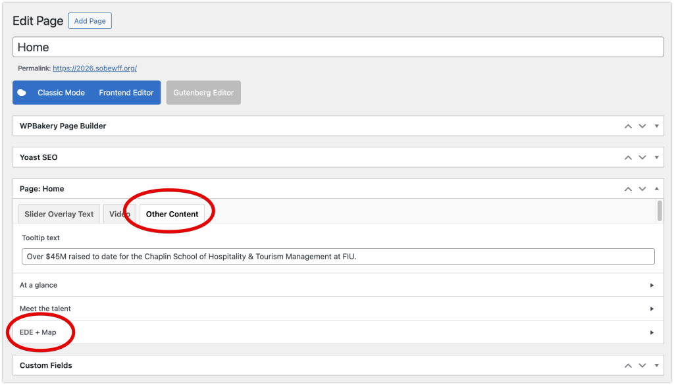Open the permalink 2026.sobewff.org
This screenshot has height=385, width=674.
click(x=95, y=68)
